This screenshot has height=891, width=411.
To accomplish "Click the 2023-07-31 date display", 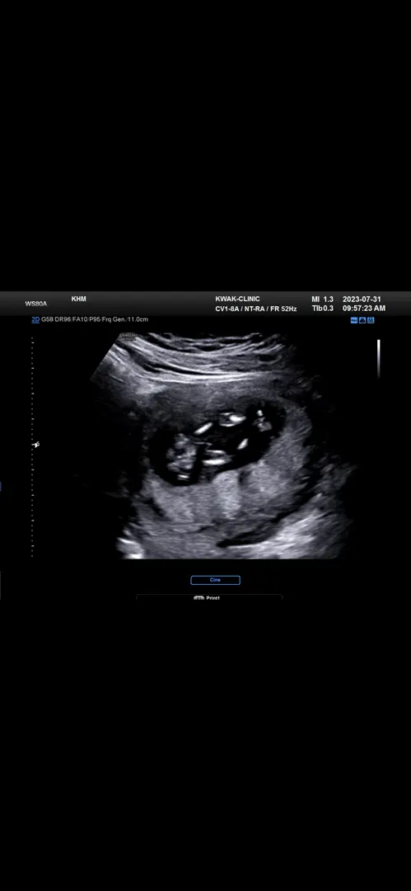I will point(362,299).
